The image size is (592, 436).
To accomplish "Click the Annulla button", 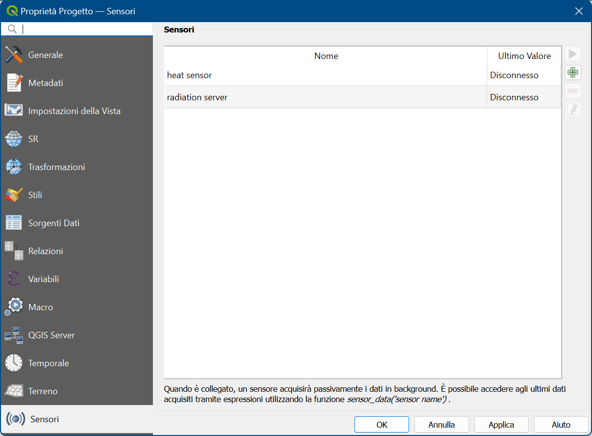I will pyautogui.click(x=442, y=425).
